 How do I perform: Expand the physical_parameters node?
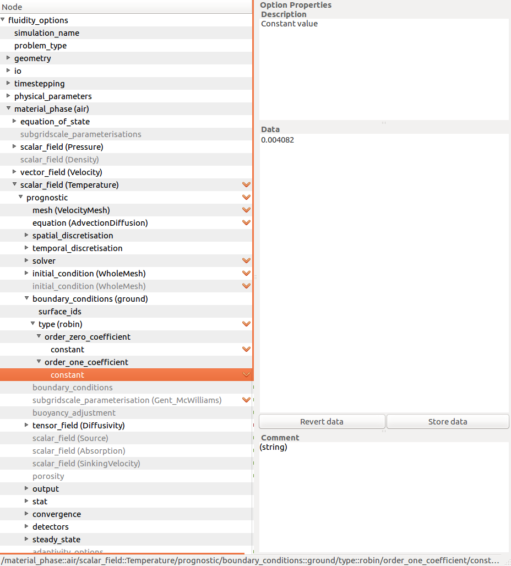click(x=8, y=96)
